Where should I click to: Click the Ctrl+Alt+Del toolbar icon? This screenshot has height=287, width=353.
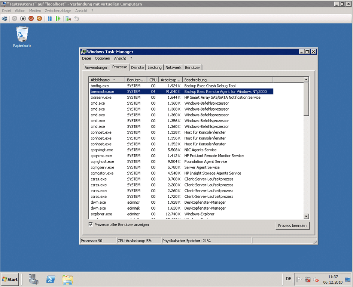point(4,19)
